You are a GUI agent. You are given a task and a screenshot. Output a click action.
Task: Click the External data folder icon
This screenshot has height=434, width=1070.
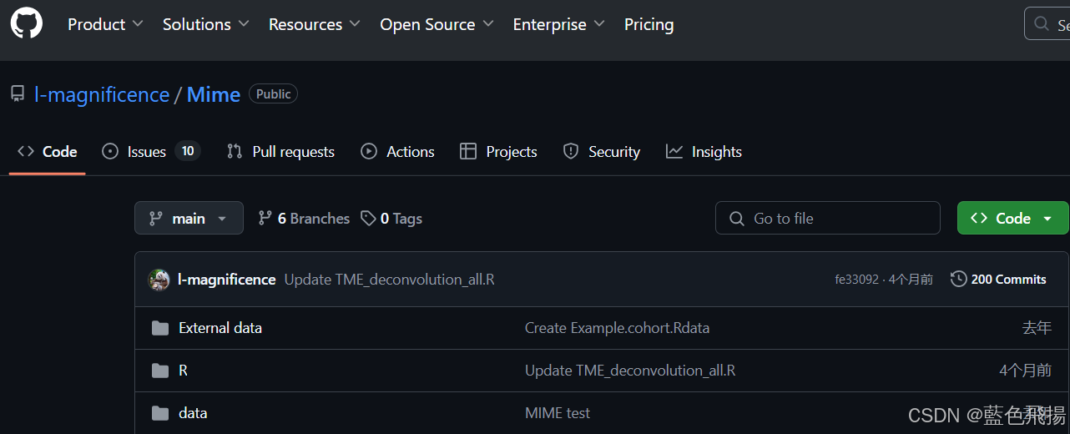tap(160, 328)
